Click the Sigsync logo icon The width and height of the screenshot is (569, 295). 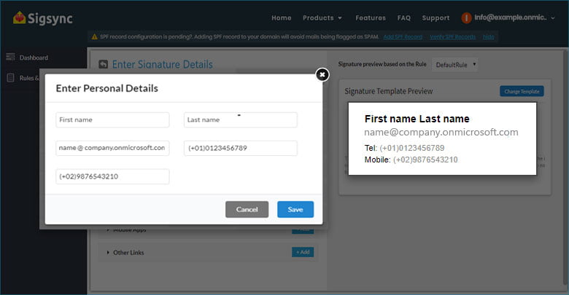[20, 17]
